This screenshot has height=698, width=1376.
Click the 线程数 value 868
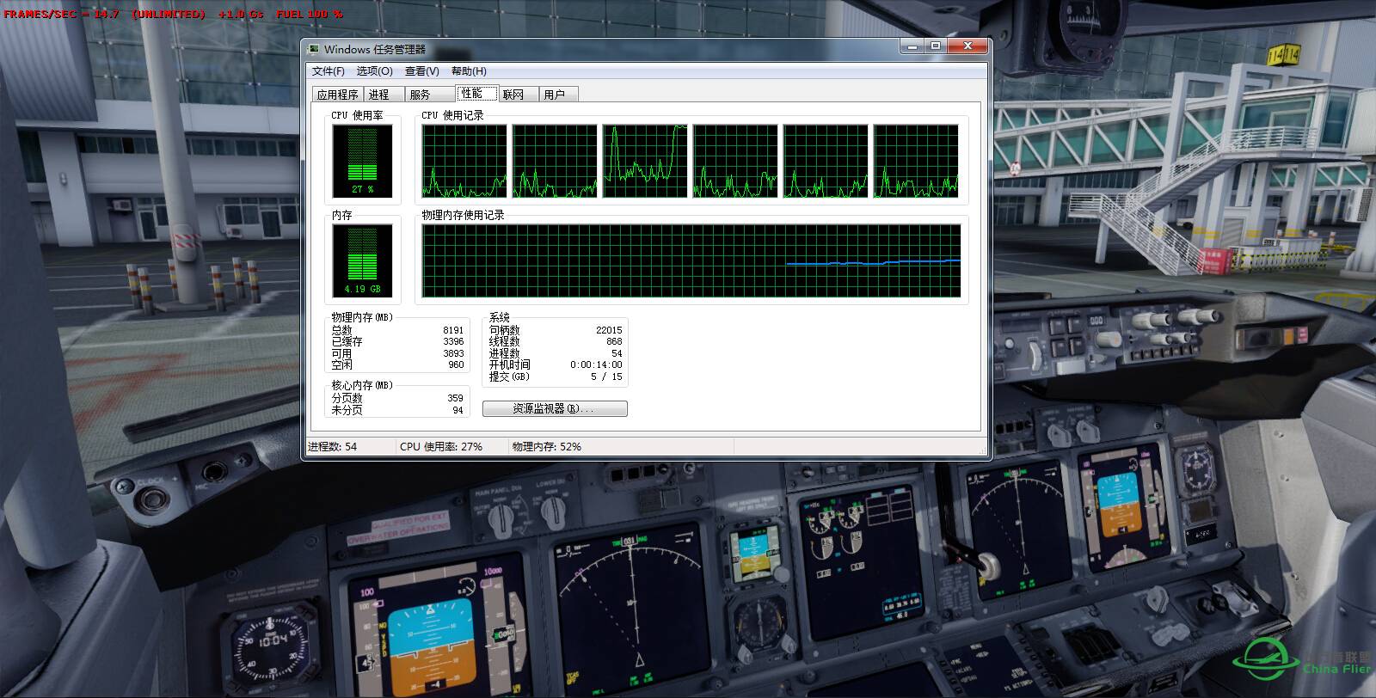tap(614, 341)
